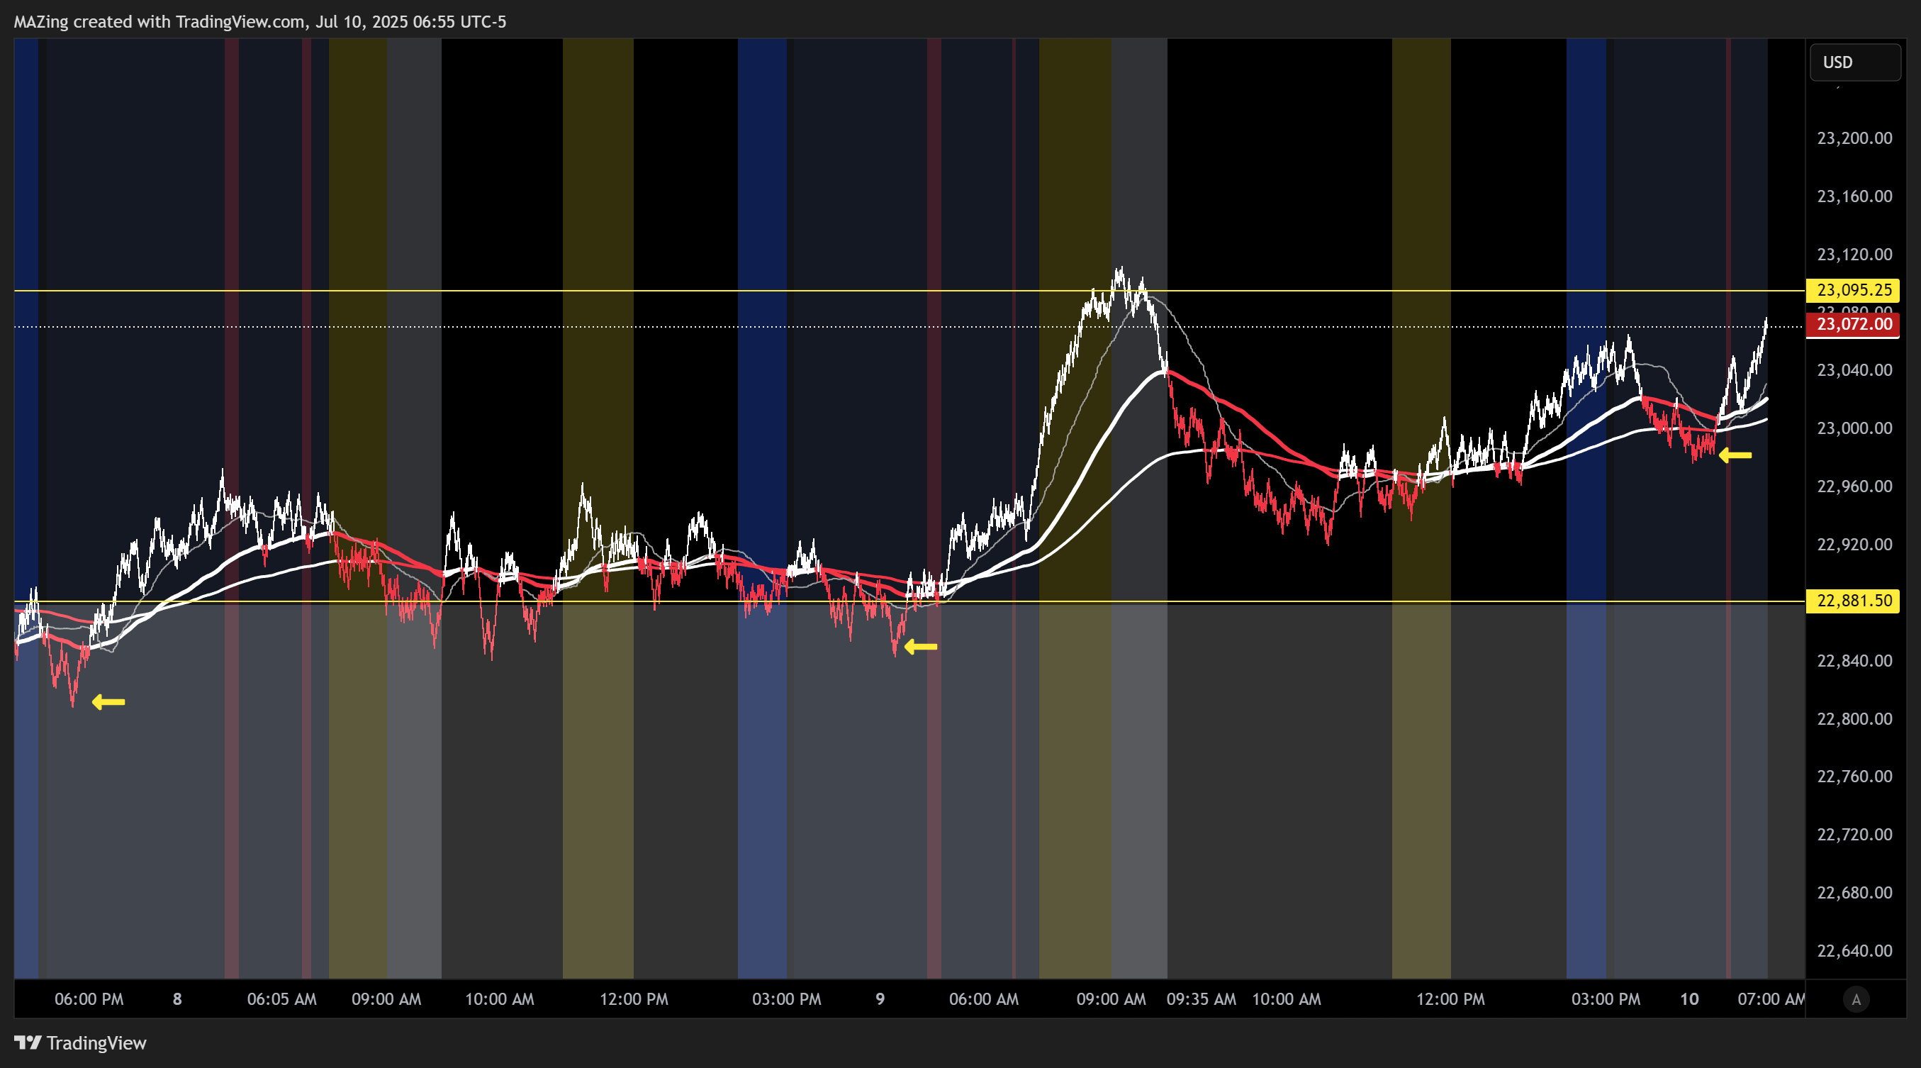Click the 06:00 AM time axis label
Viewport: 1921px width, 1068px height.
point(984,999)
